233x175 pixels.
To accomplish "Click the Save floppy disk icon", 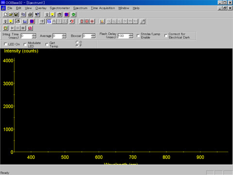I will pos(16,15).
